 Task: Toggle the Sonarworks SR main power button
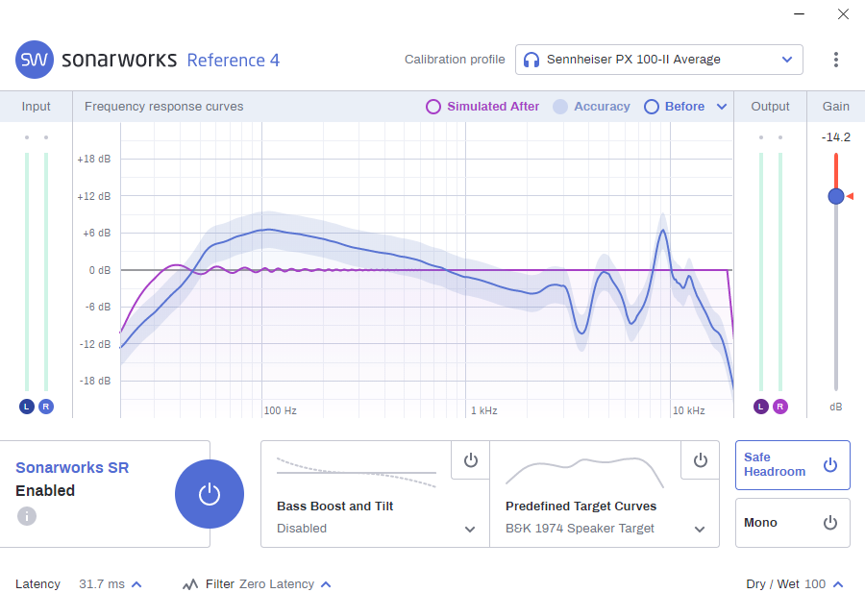pos(210,494)
